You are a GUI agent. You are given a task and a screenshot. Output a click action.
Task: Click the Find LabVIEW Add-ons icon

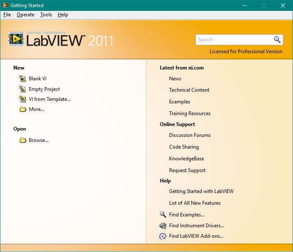click(163, 236)
